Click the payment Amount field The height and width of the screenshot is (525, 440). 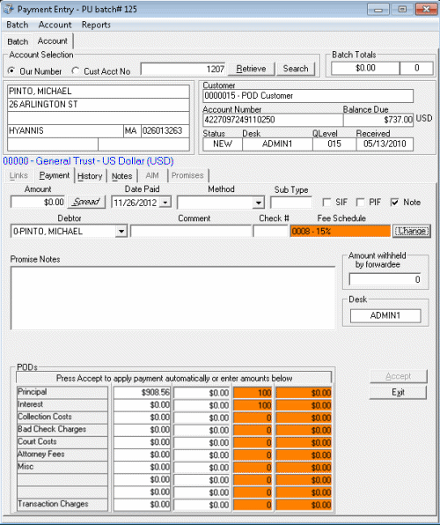pyautogui.click(x=38, y=203)
